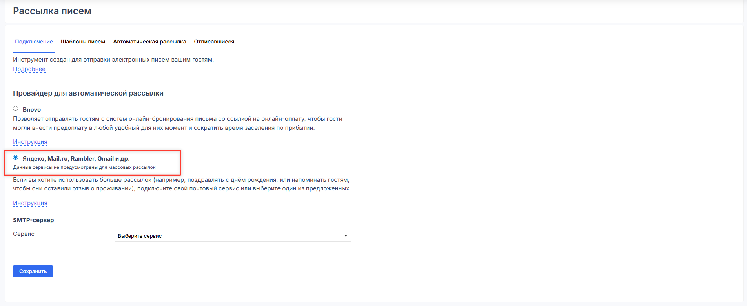
Task: Click the 'Яндекс, Mail.ru, Rambler, Gmail и др.' label
Action: [76, 159]
